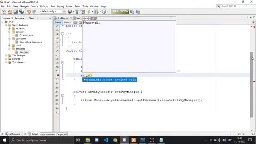Click the editor vertical scrollbar thumb

(x=251, y=84)
